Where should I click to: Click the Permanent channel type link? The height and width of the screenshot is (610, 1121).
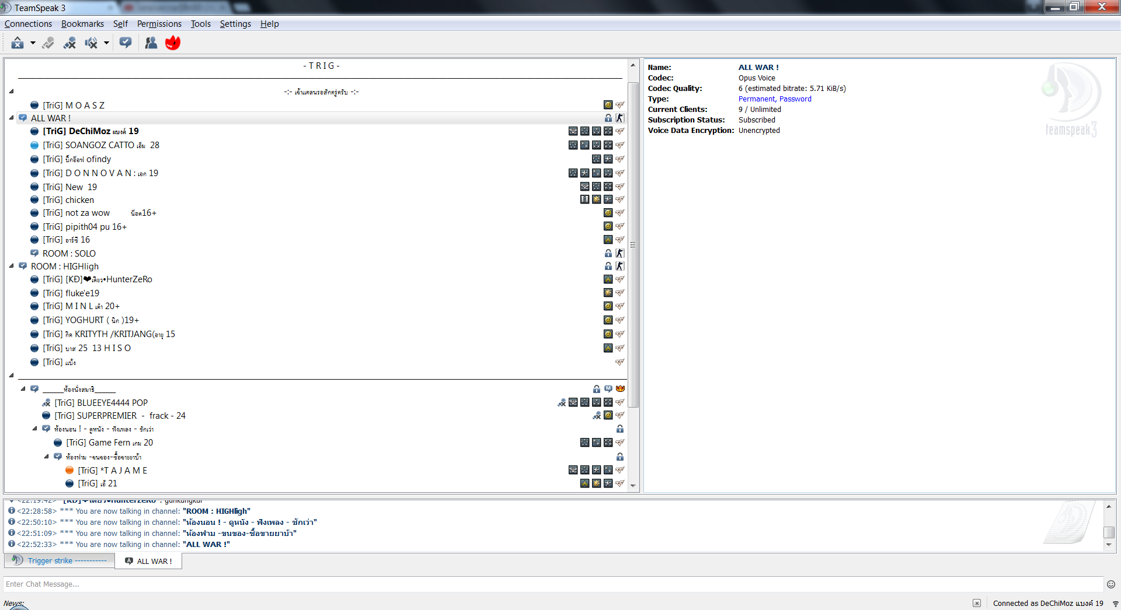coord(757,99)
